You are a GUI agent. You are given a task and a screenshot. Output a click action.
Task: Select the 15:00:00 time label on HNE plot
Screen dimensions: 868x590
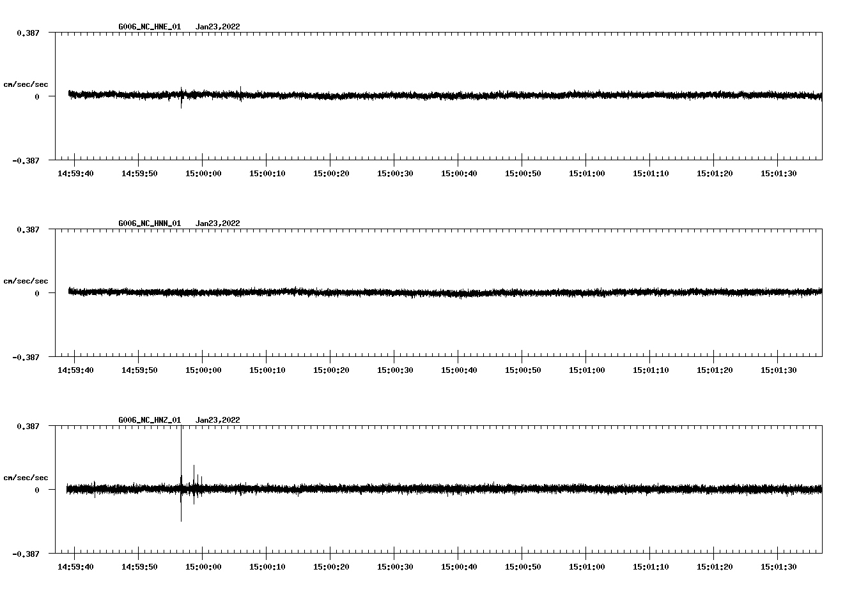(x=203, y=174)
